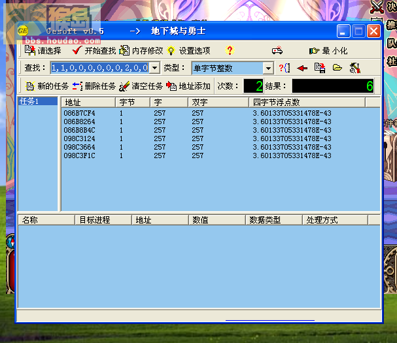
Task: Click the 处理方式 column header
Action: (336, 220)
